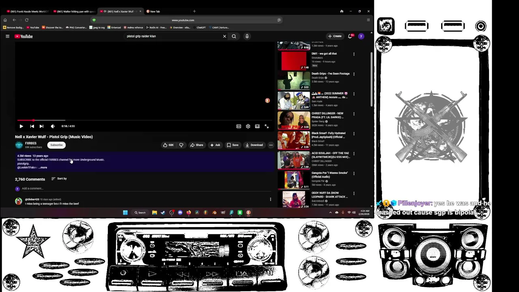Open the PNG Converter bookmark

76,28
